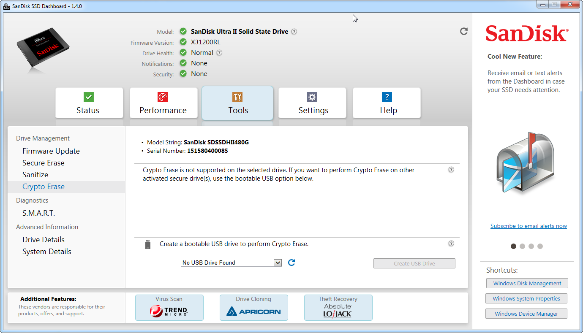This screenshot has height=333, width=583.
Task: Open the Apricorn Drive Cloning offer
Action: [x=254, y=308]
